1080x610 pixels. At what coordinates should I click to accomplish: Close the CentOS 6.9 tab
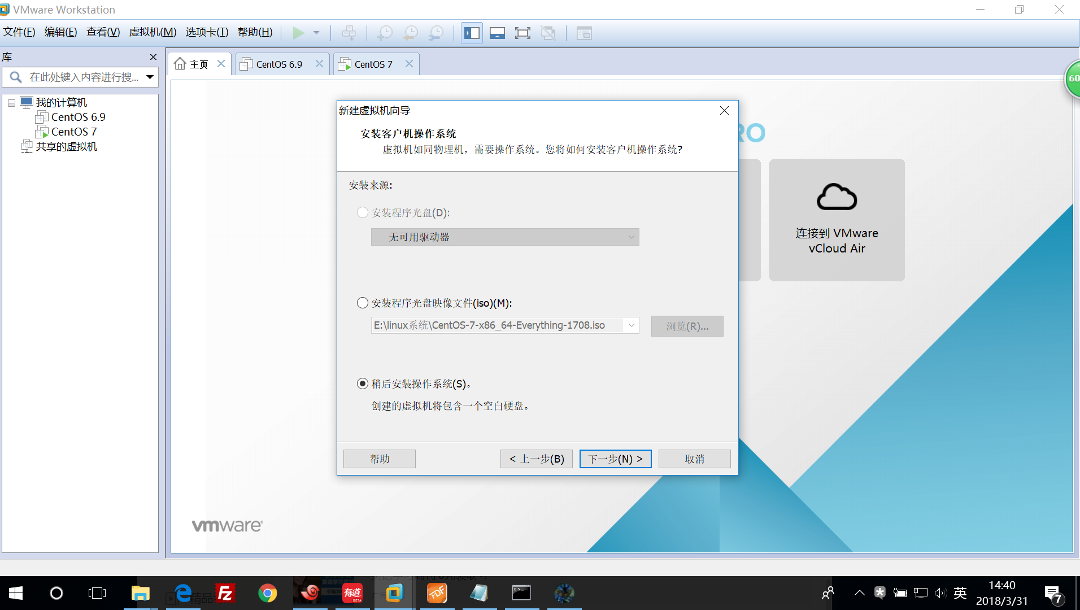(x=319, y=64)
